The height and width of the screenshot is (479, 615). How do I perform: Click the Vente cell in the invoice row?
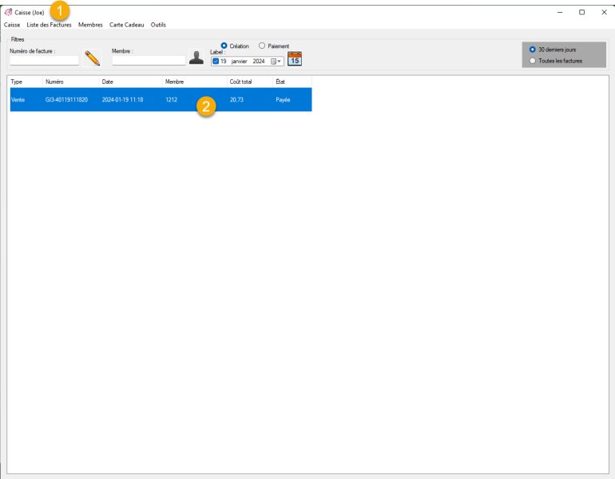tap(18, 100)
